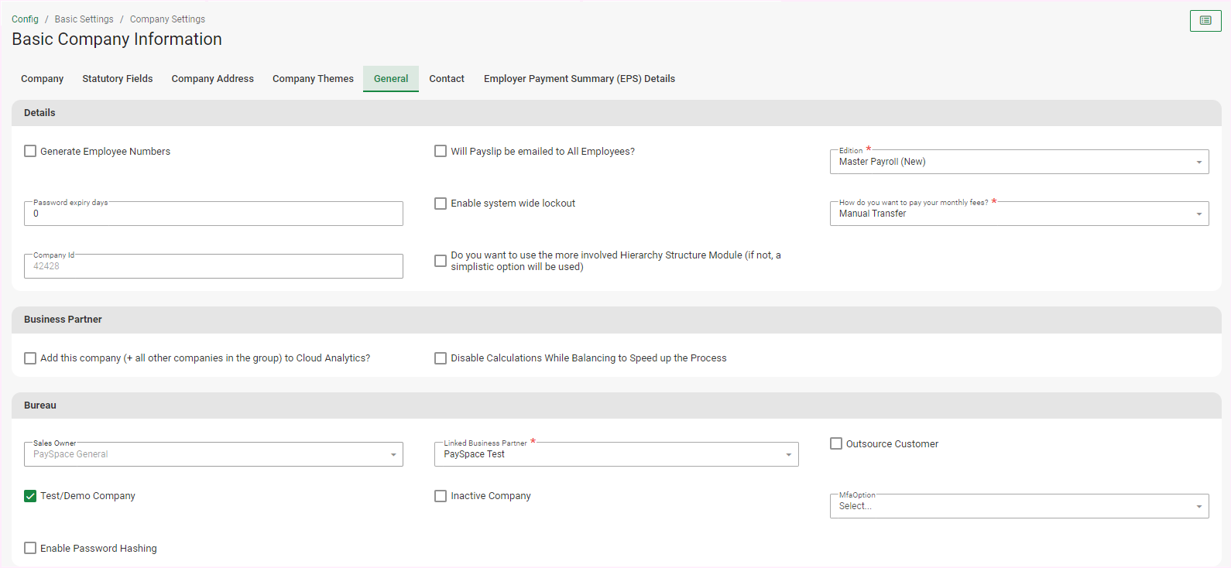1231x568 pixels.
Task: Check Add this company to Cloud Analytics
Action: pyautogui.click(x=30, y=358)
